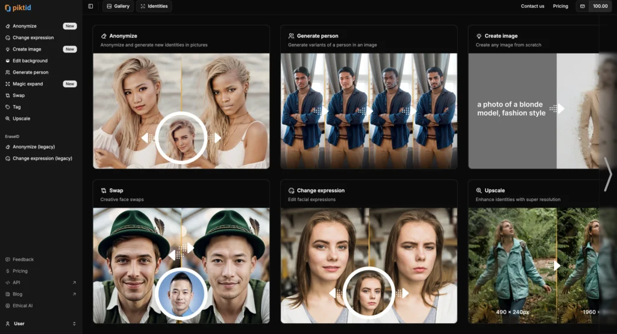Click the Blog icon
617x334 pixels.
coord(7,294)
